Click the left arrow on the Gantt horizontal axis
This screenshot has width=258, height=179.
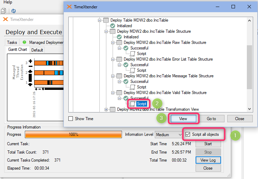point(43,89)
